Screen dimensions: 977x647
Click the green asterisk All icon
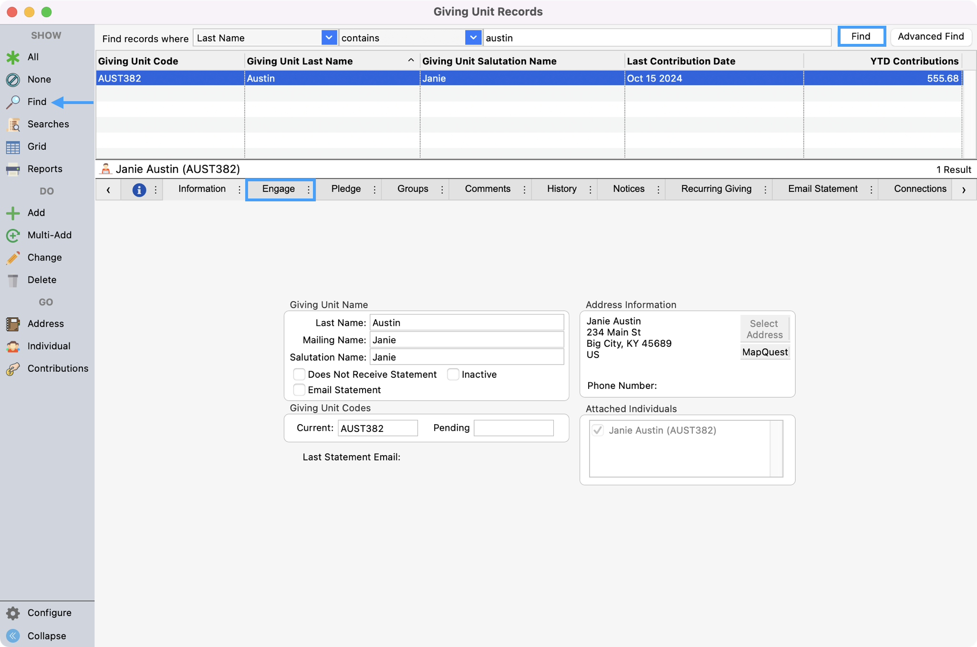click(x=13, y=57)
